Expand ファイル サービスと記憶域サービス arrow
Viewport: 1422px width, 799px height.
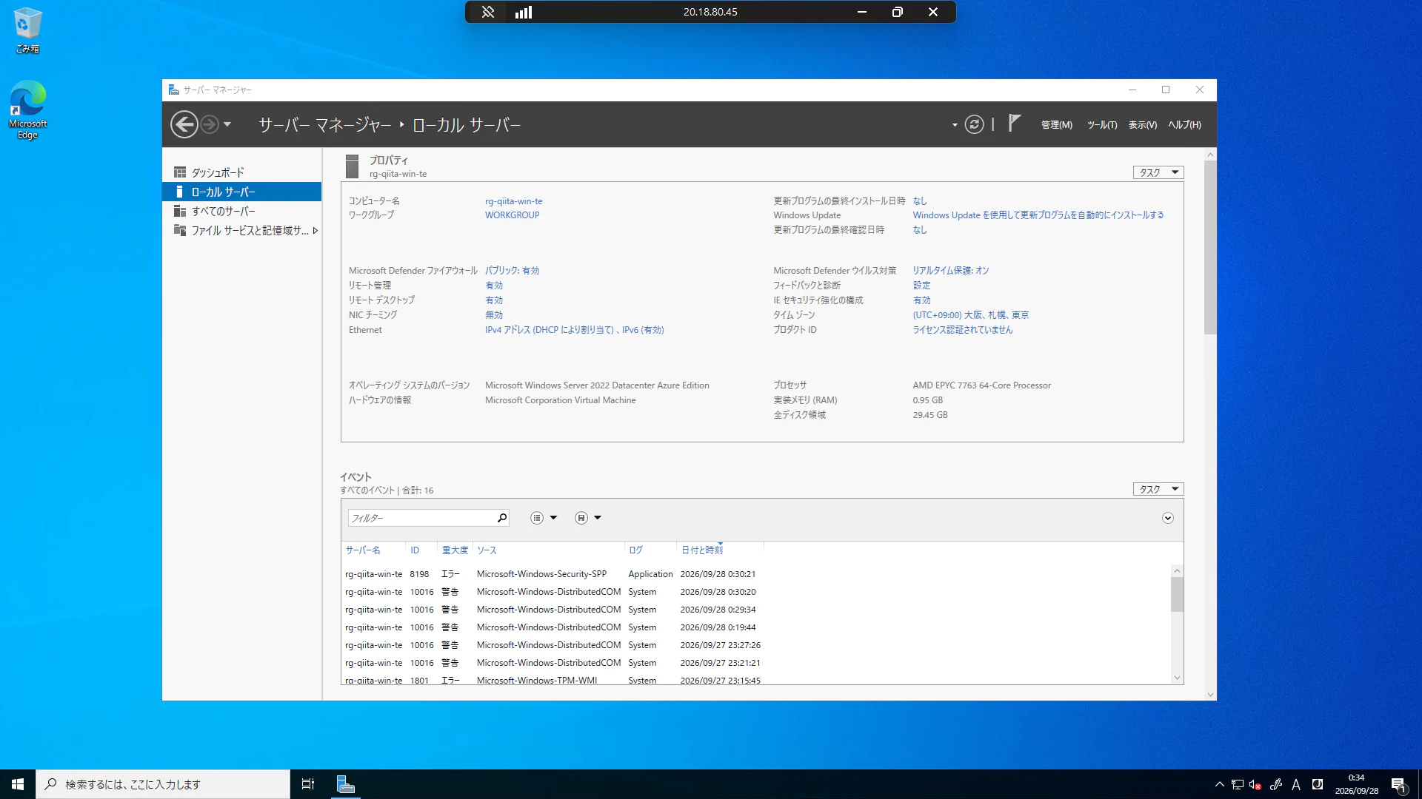(316, 230)
